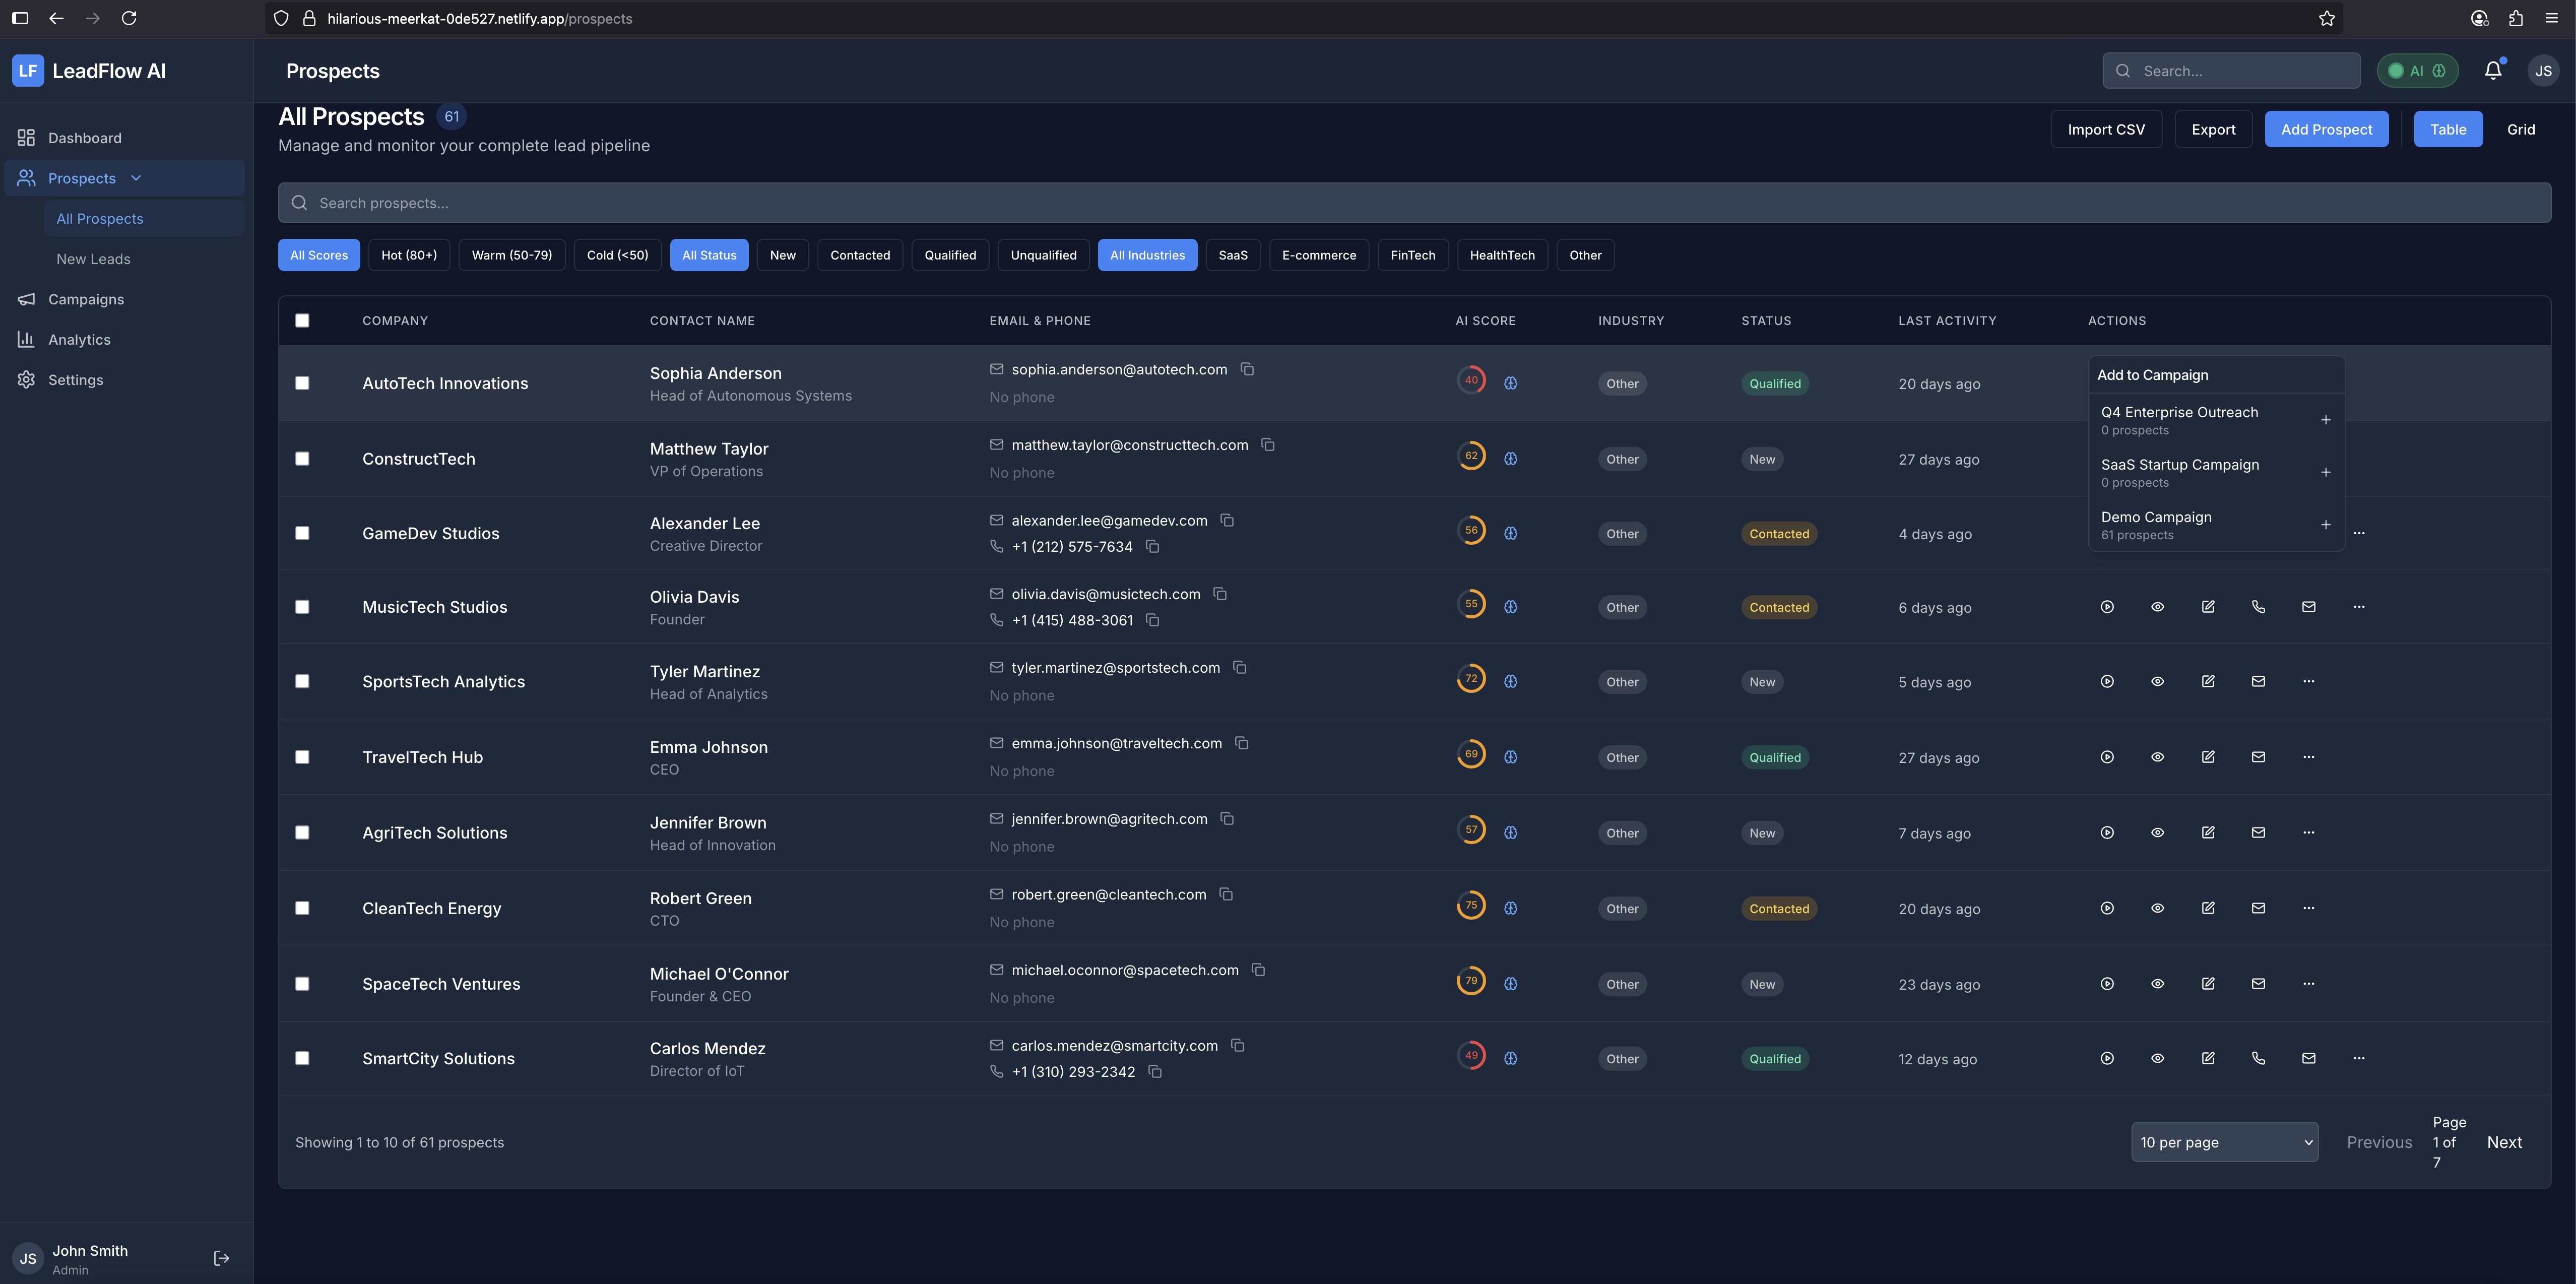The height and width of the screenshot is (1284, 2576).
Task: Open the 10 per page dropdown
Action: tap(2224, 1142)
